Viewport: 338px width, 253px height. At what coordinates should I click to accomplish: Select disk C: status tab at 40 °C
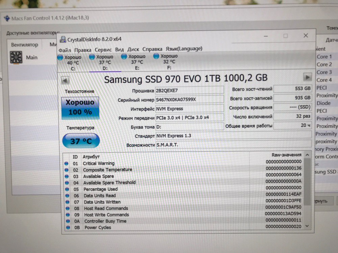[70, 63]
